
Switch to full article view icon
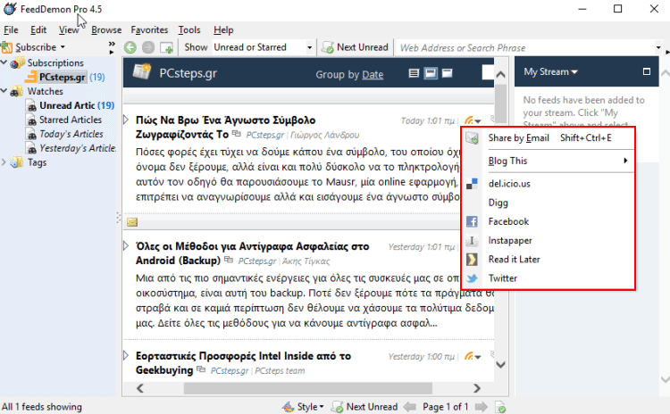coord(448,73)
